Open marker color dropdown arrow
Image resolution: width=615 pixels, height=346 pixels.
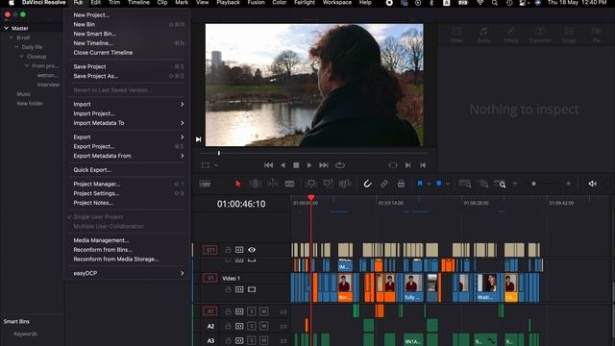(448, 184)
